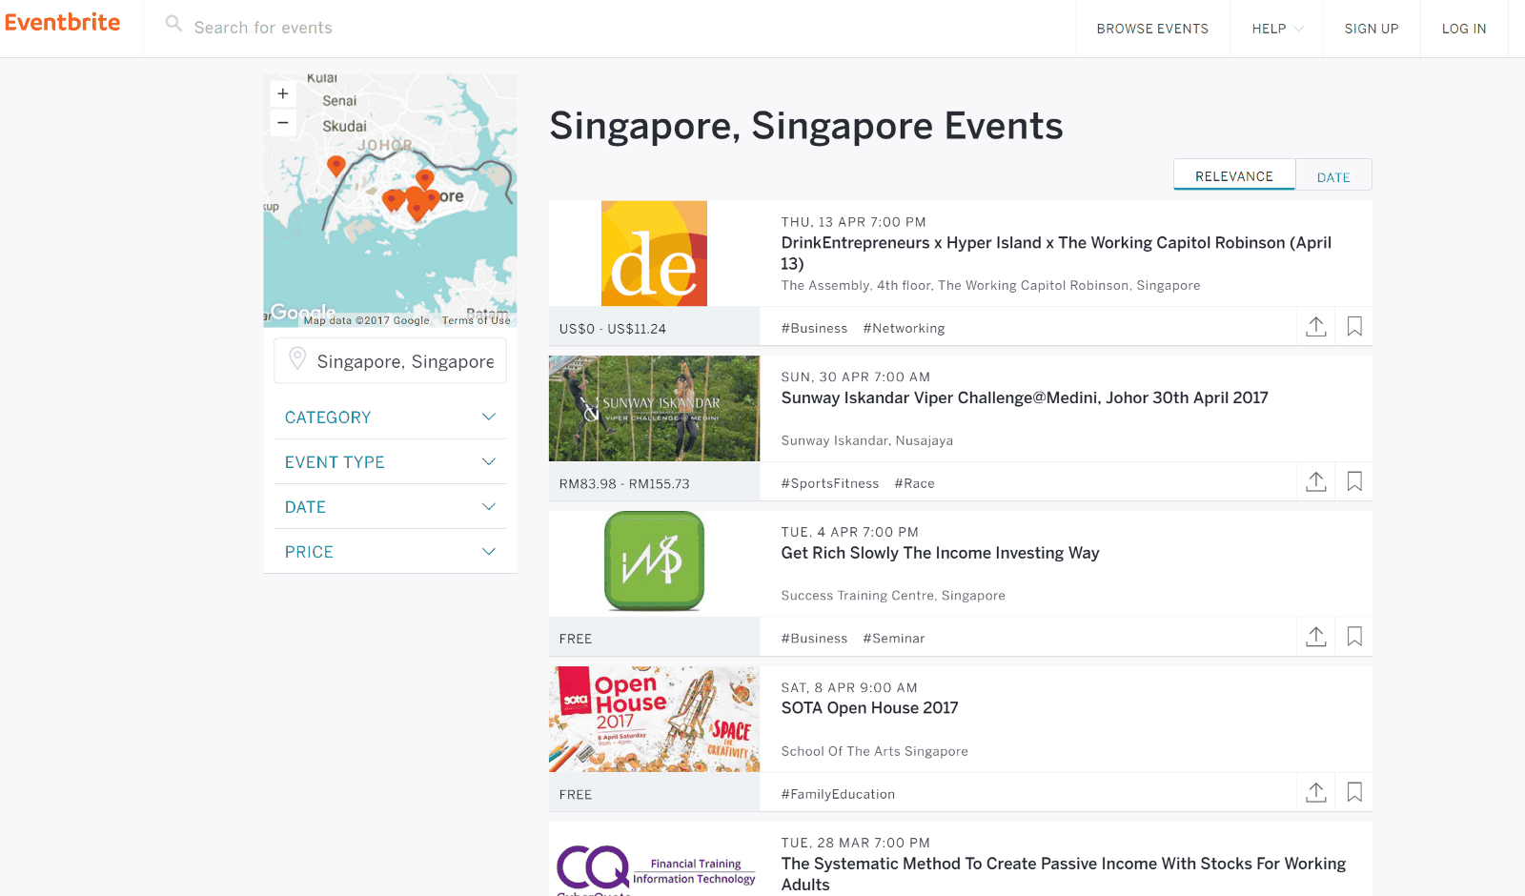The height and width of the screenshot is (896, 1525).
Task: Open The Systematic Method passive income event
Action: [1064, 874]
